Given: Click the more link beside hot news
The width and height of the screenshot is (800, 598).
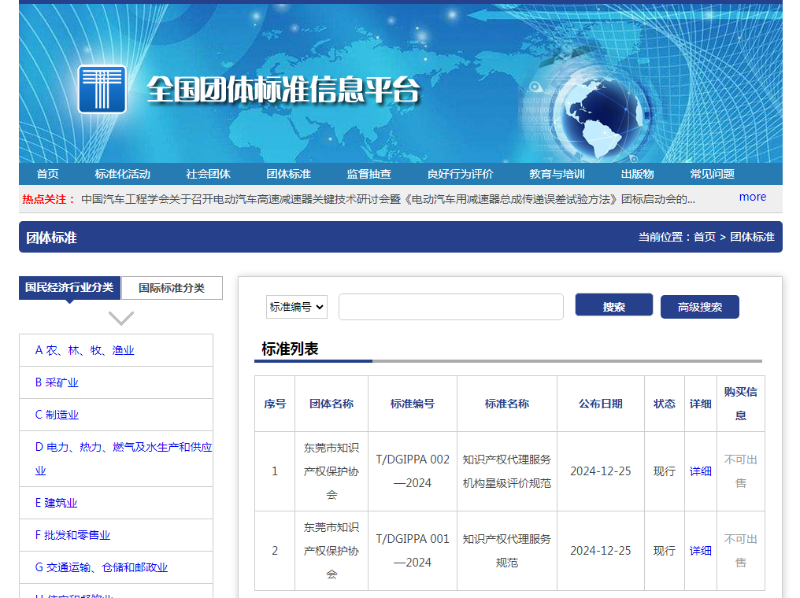Looking at the screenshot, I should [x=752, y=197].
